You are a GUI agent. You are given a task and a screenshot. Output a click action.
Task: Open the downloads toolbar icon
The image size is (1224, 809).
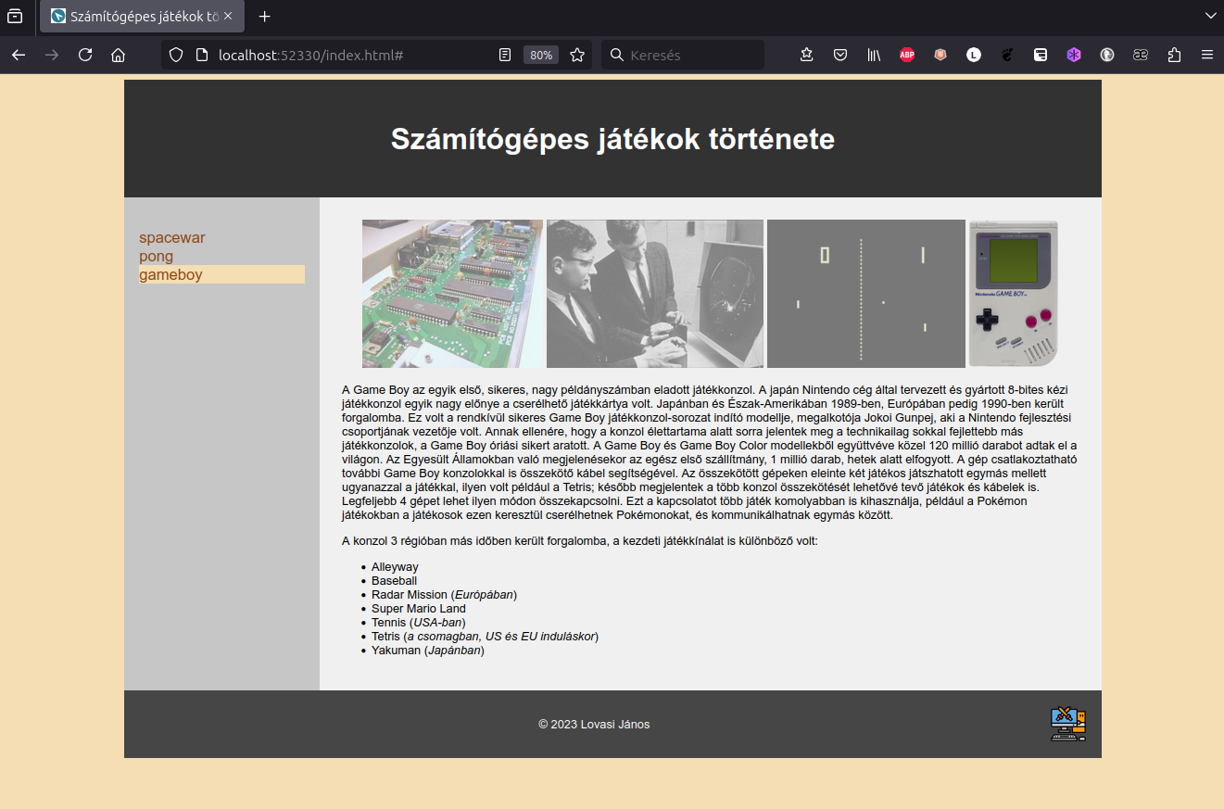pyautogui.click(x=807, y=55)
